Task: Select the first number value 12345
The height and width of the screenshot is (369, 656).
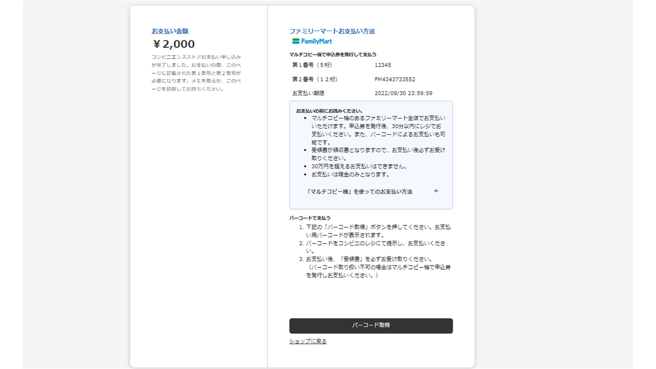Action: 383,65
